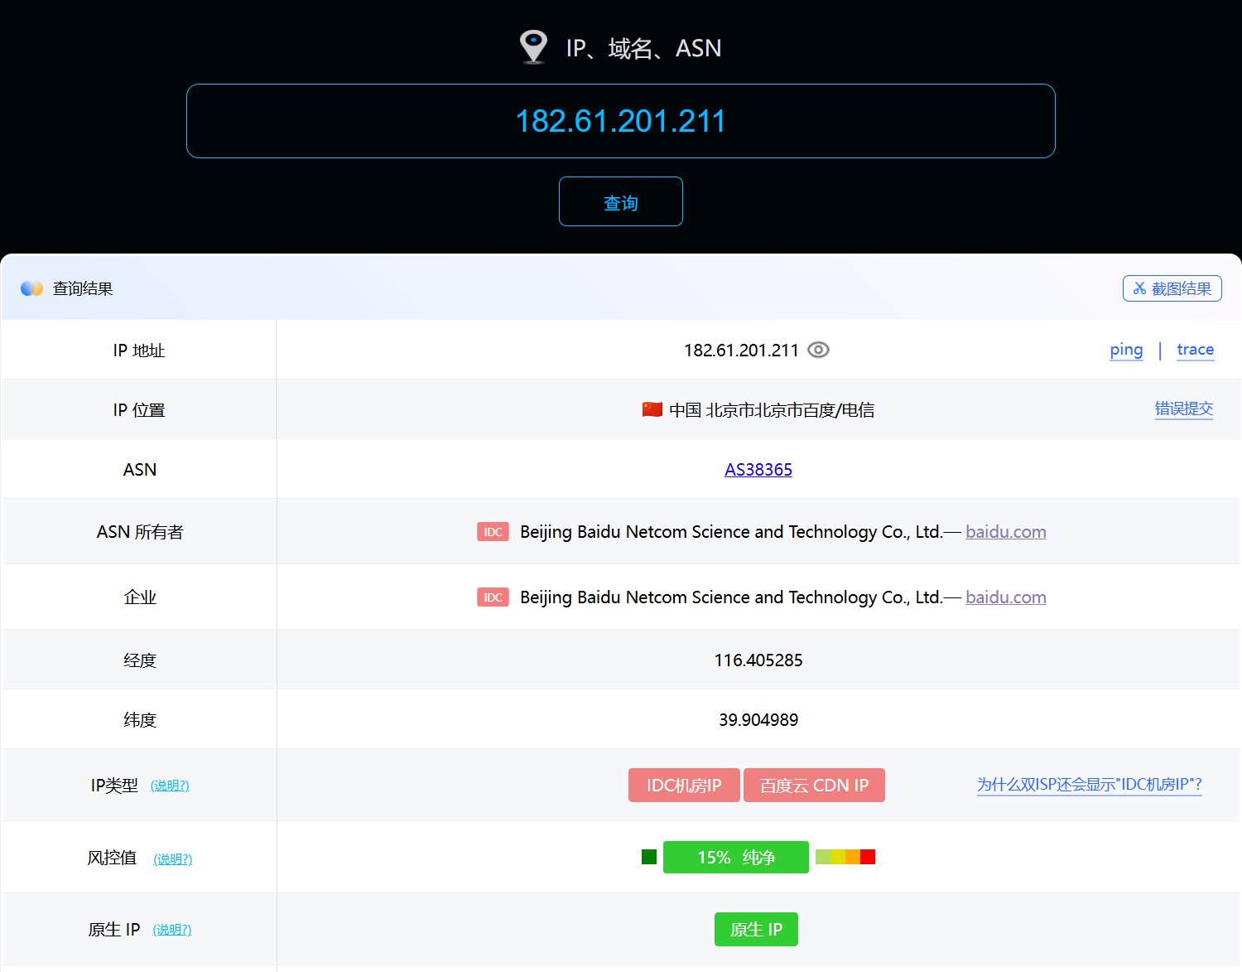Screen dimensions: 1242x972
Task: Click the green 原生 IP badge
Action: pos(755,929)
